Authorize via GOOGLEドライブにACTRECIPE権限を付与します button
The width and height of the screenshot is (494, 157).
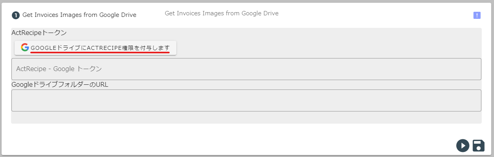95,48
